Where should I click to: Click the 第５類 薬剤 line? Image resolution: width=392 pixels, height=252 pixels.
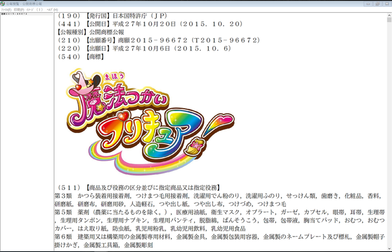pos(220,212)
